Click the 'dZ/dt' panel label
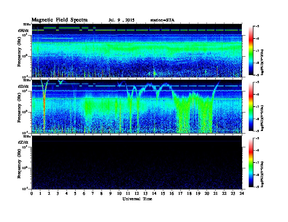The image size is (288, 222). 23,142
